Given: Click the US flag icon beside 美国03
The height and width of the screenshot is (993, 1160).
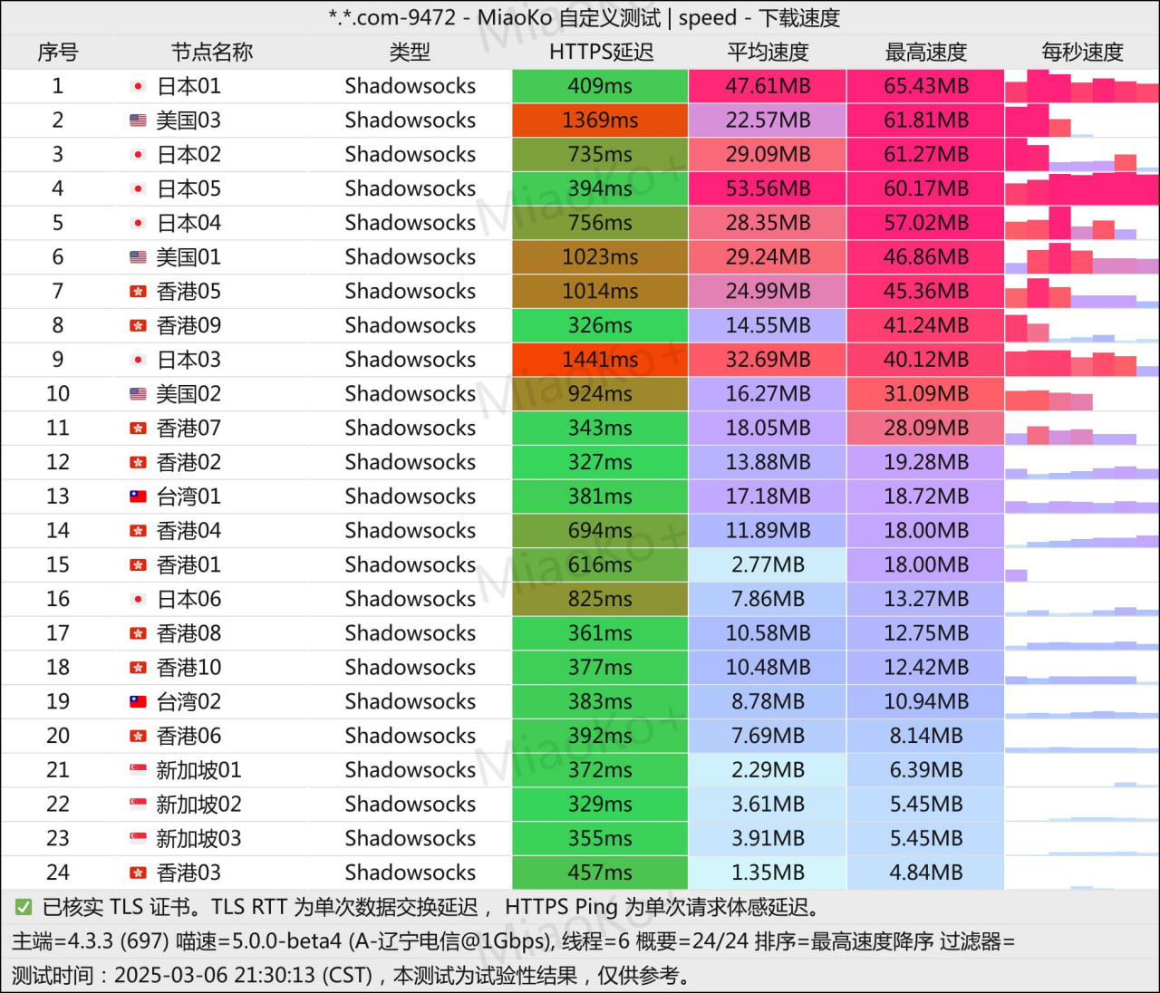Looking at the screenshot, I should pos(138,121).
